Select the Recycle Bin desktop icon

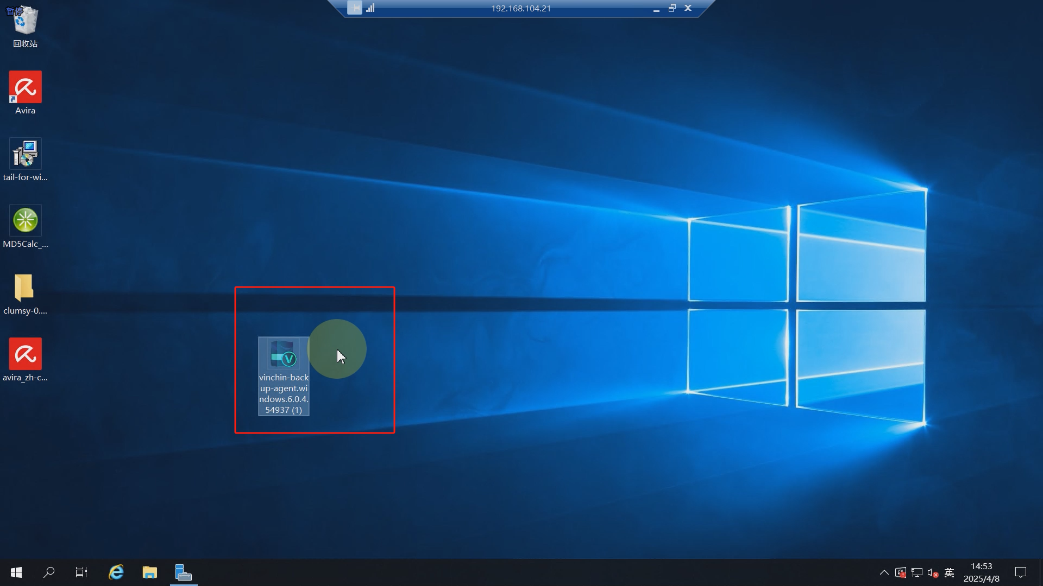[25, 22]
